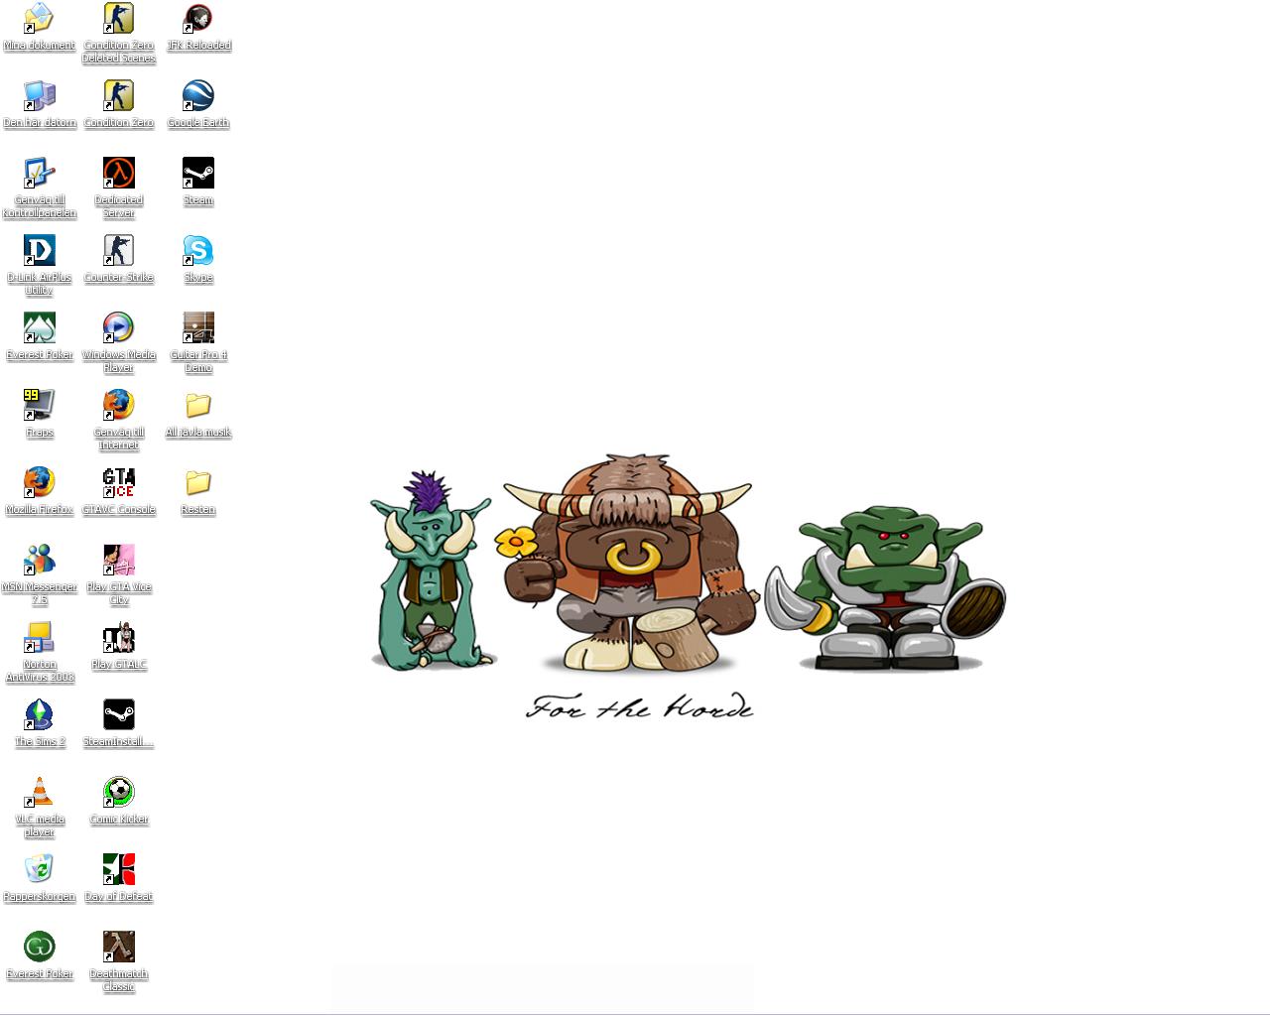Launch the JFK Reloaded shortcut
The height and width of the screenshot is (1016, 1270).
[x=198, y=18]
